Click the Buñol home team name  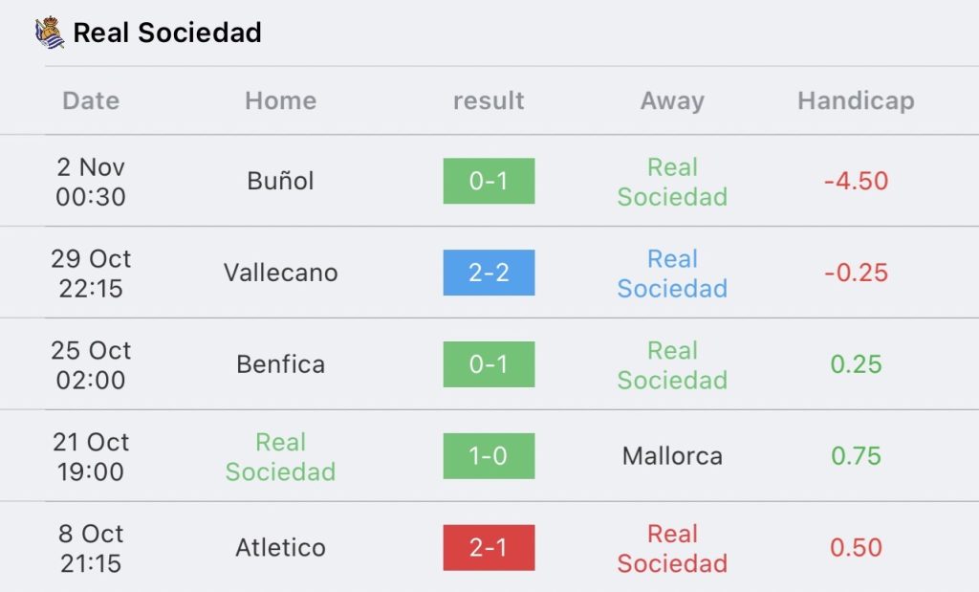click(280, 181)
